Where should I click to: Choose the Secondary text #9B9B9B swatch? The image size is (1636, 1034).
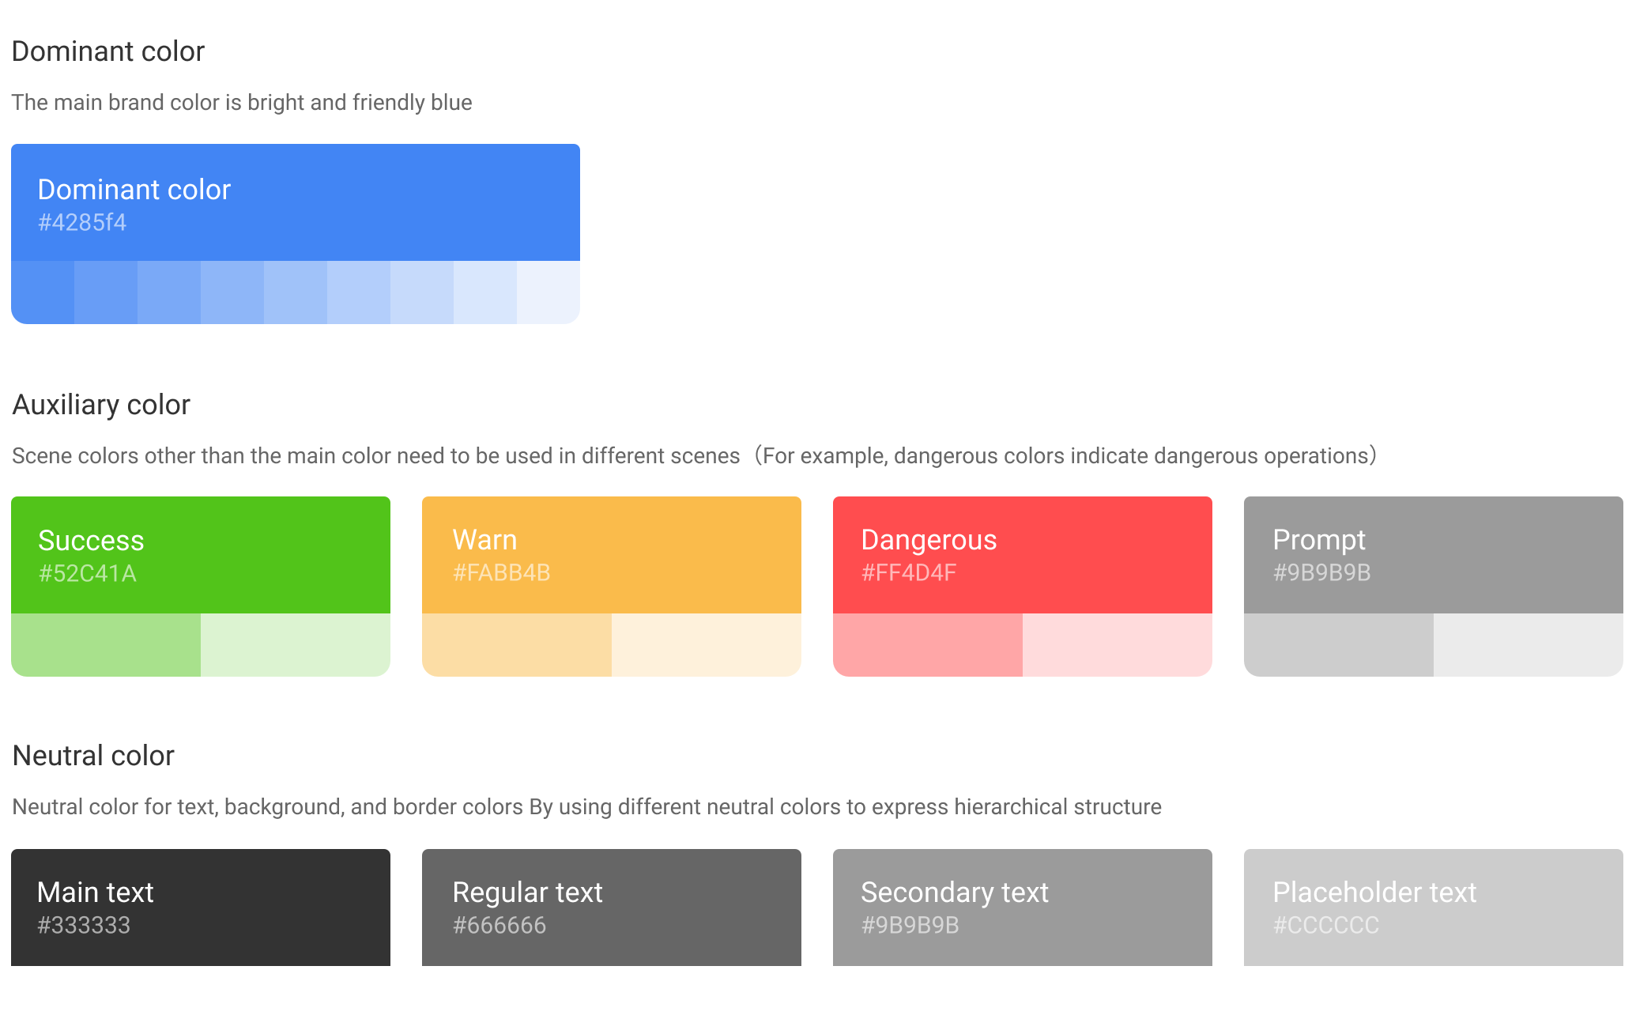click(x=1023, y=908)
